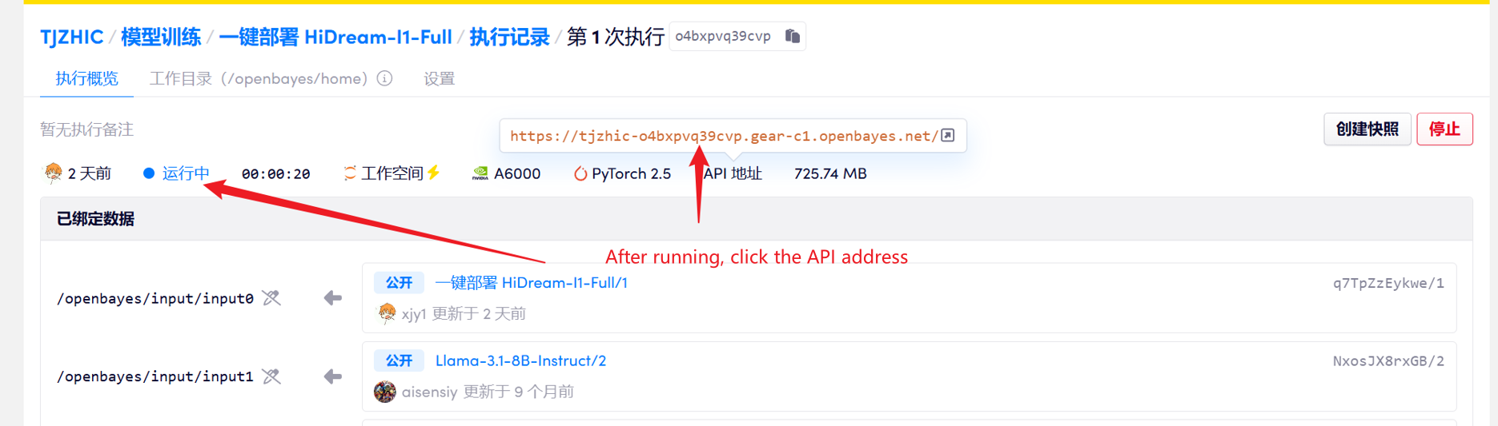The height and width of the screenshot is (426, 1498).
Task: Unbind the input0 data mount icon
Action: pyautogui.click(x=272, y=298)
